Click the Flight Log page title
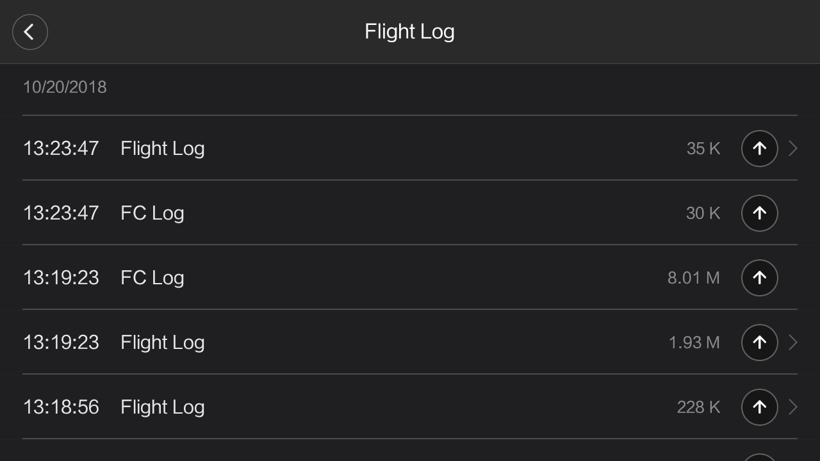820x461 pixels. click(x=409, y=32)
